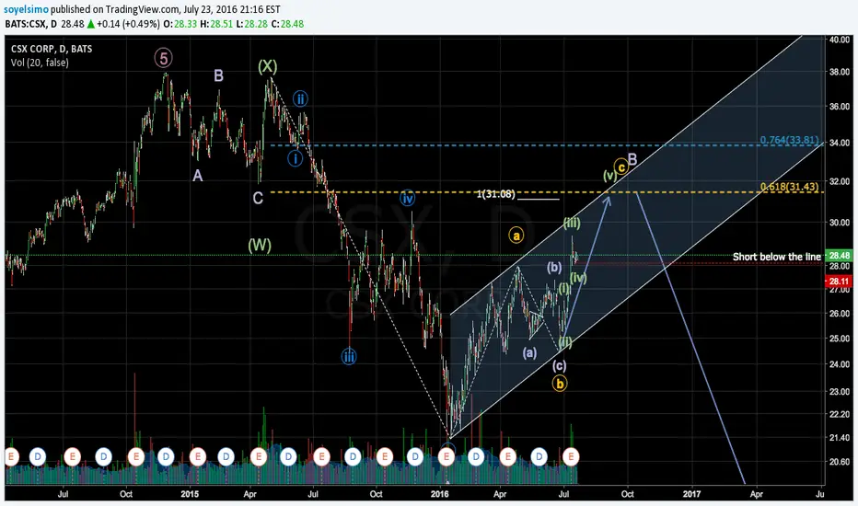Click the 2017 time axis label

pos(691,494)
